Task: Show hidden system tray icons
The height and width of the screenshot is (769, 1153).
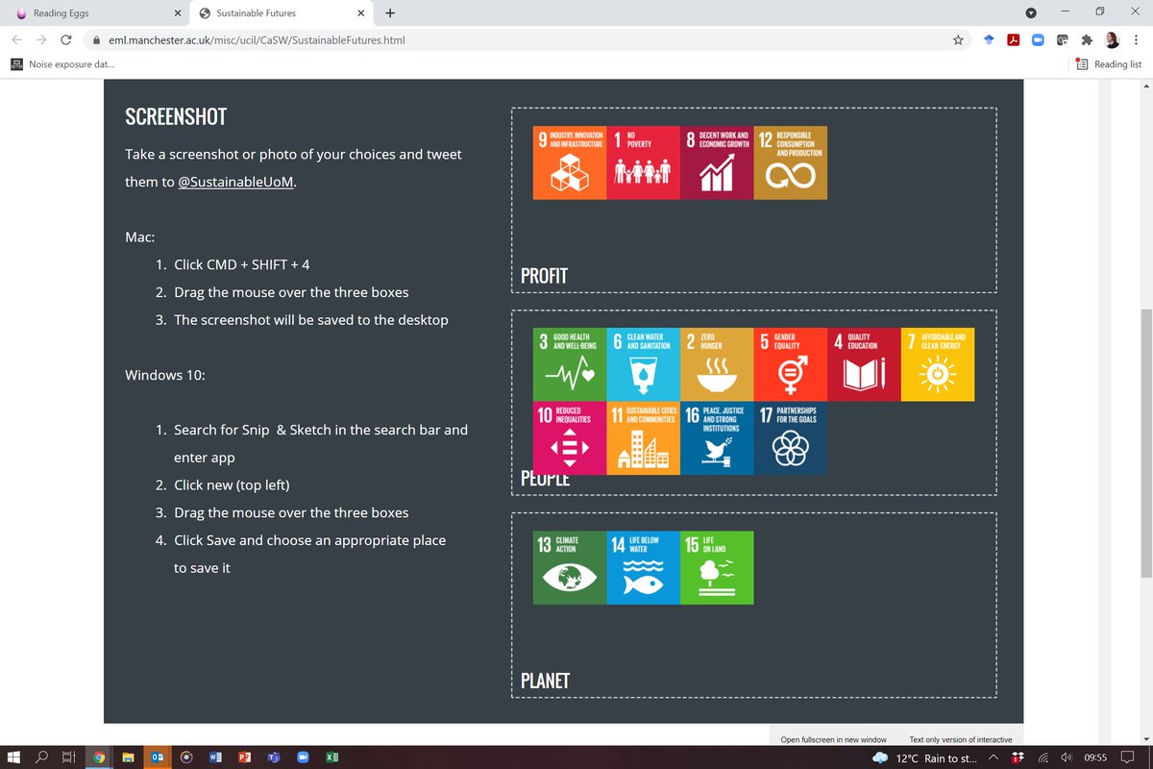Action: pos(994,758)
